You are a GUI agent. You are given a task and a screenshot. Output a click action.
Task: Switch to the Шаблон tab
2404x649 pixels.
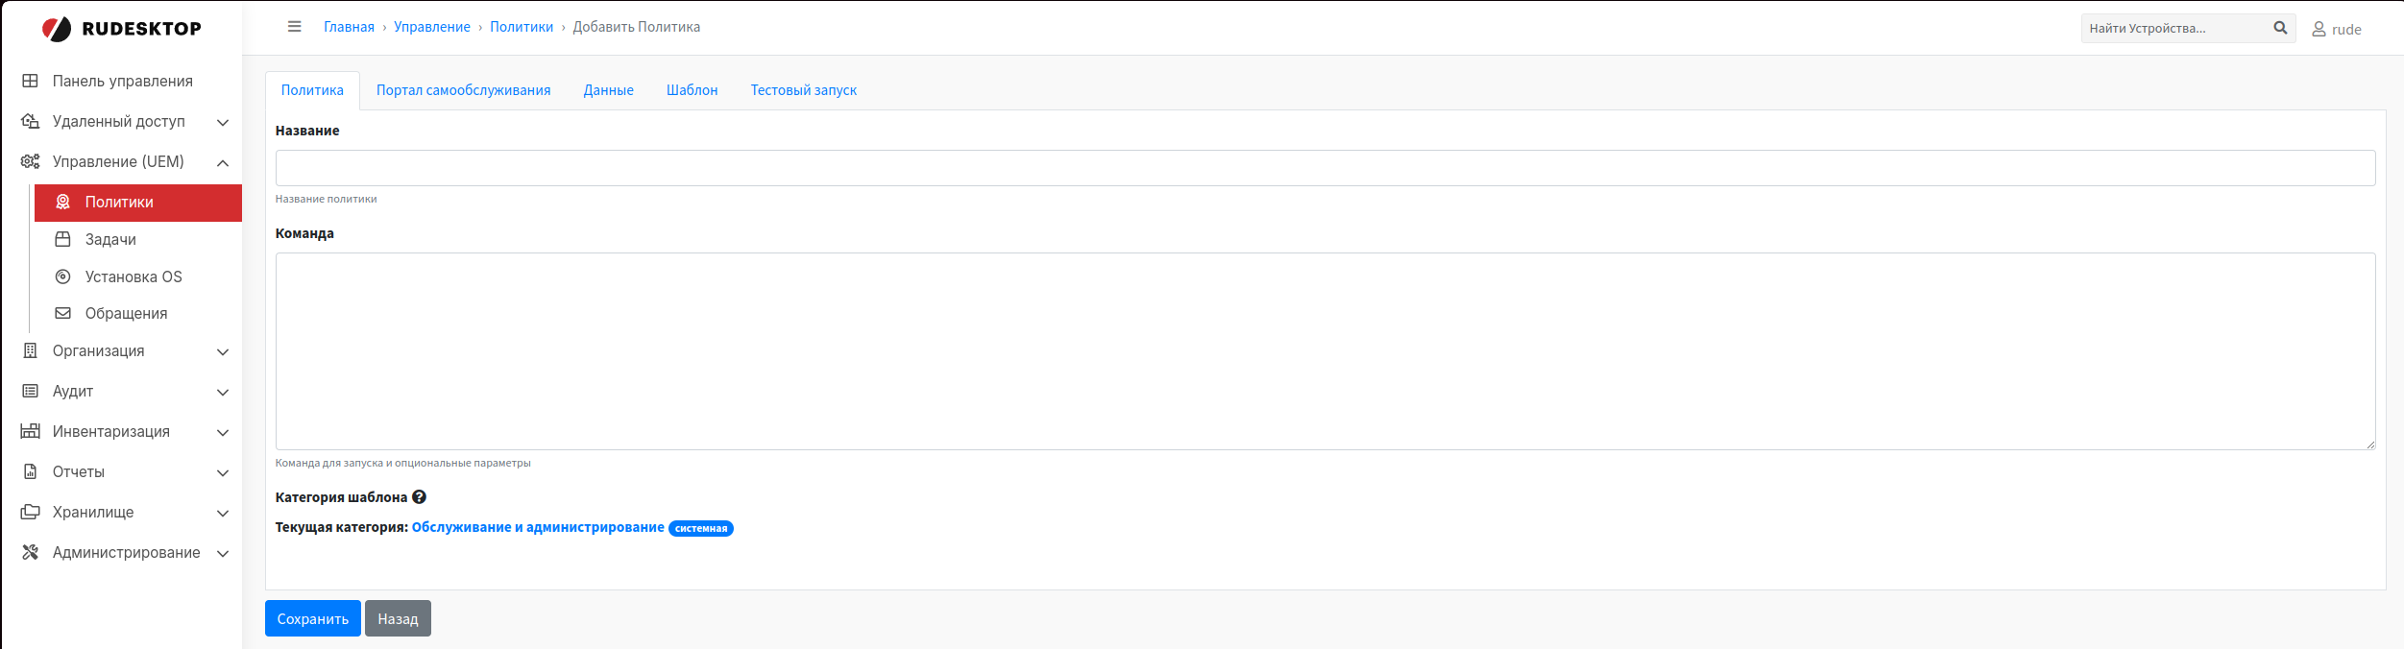point(692,90)
